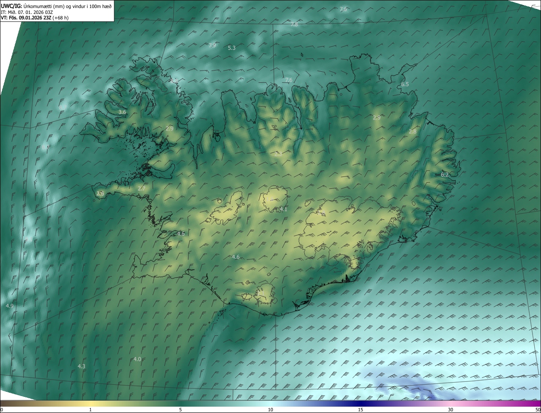Select the 7.9 value label

(212, 45)
